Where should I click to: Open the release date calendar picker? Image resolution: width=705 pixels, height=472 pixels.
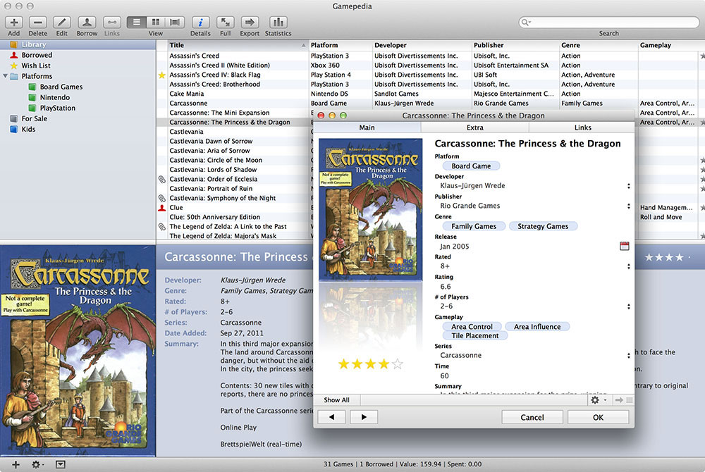click(624, 246)
